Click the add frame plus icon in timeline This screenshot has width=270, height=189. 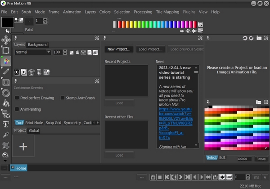coord(222,177)
